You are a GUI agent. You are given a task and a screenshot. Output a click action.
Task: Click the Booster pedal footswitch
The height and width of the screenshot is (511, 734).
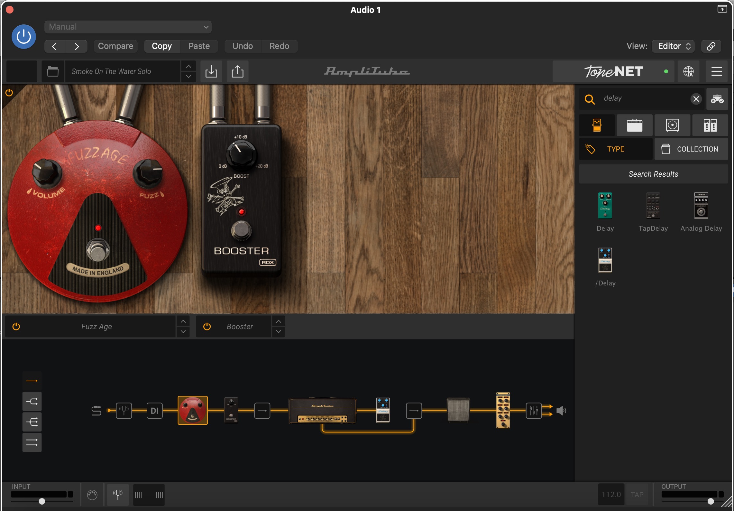point(241,230)
